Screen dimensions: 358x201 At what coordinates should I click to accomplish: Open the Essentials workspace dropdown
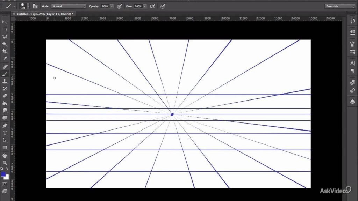coord(340,6)
